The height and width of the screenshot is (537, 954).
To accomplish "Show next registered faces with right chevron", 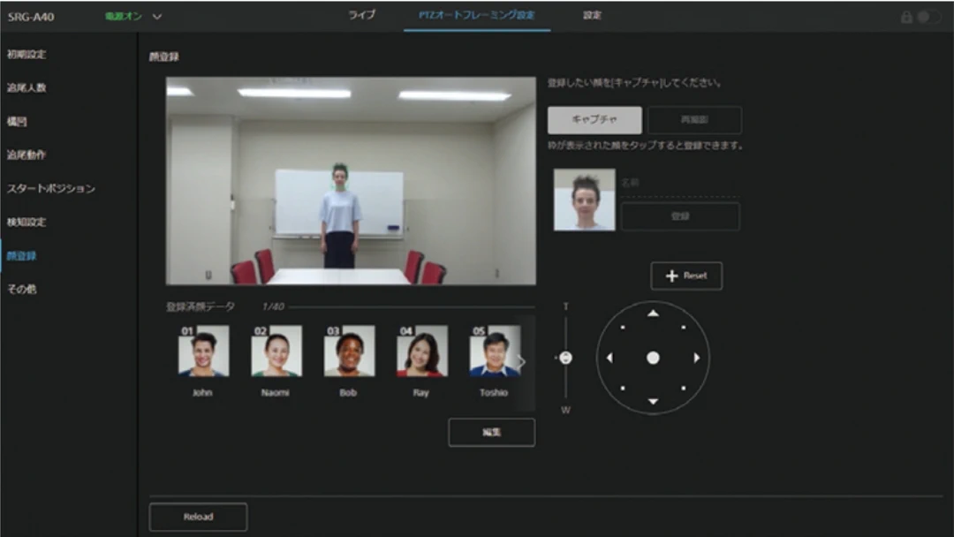I will coord(521,361).
